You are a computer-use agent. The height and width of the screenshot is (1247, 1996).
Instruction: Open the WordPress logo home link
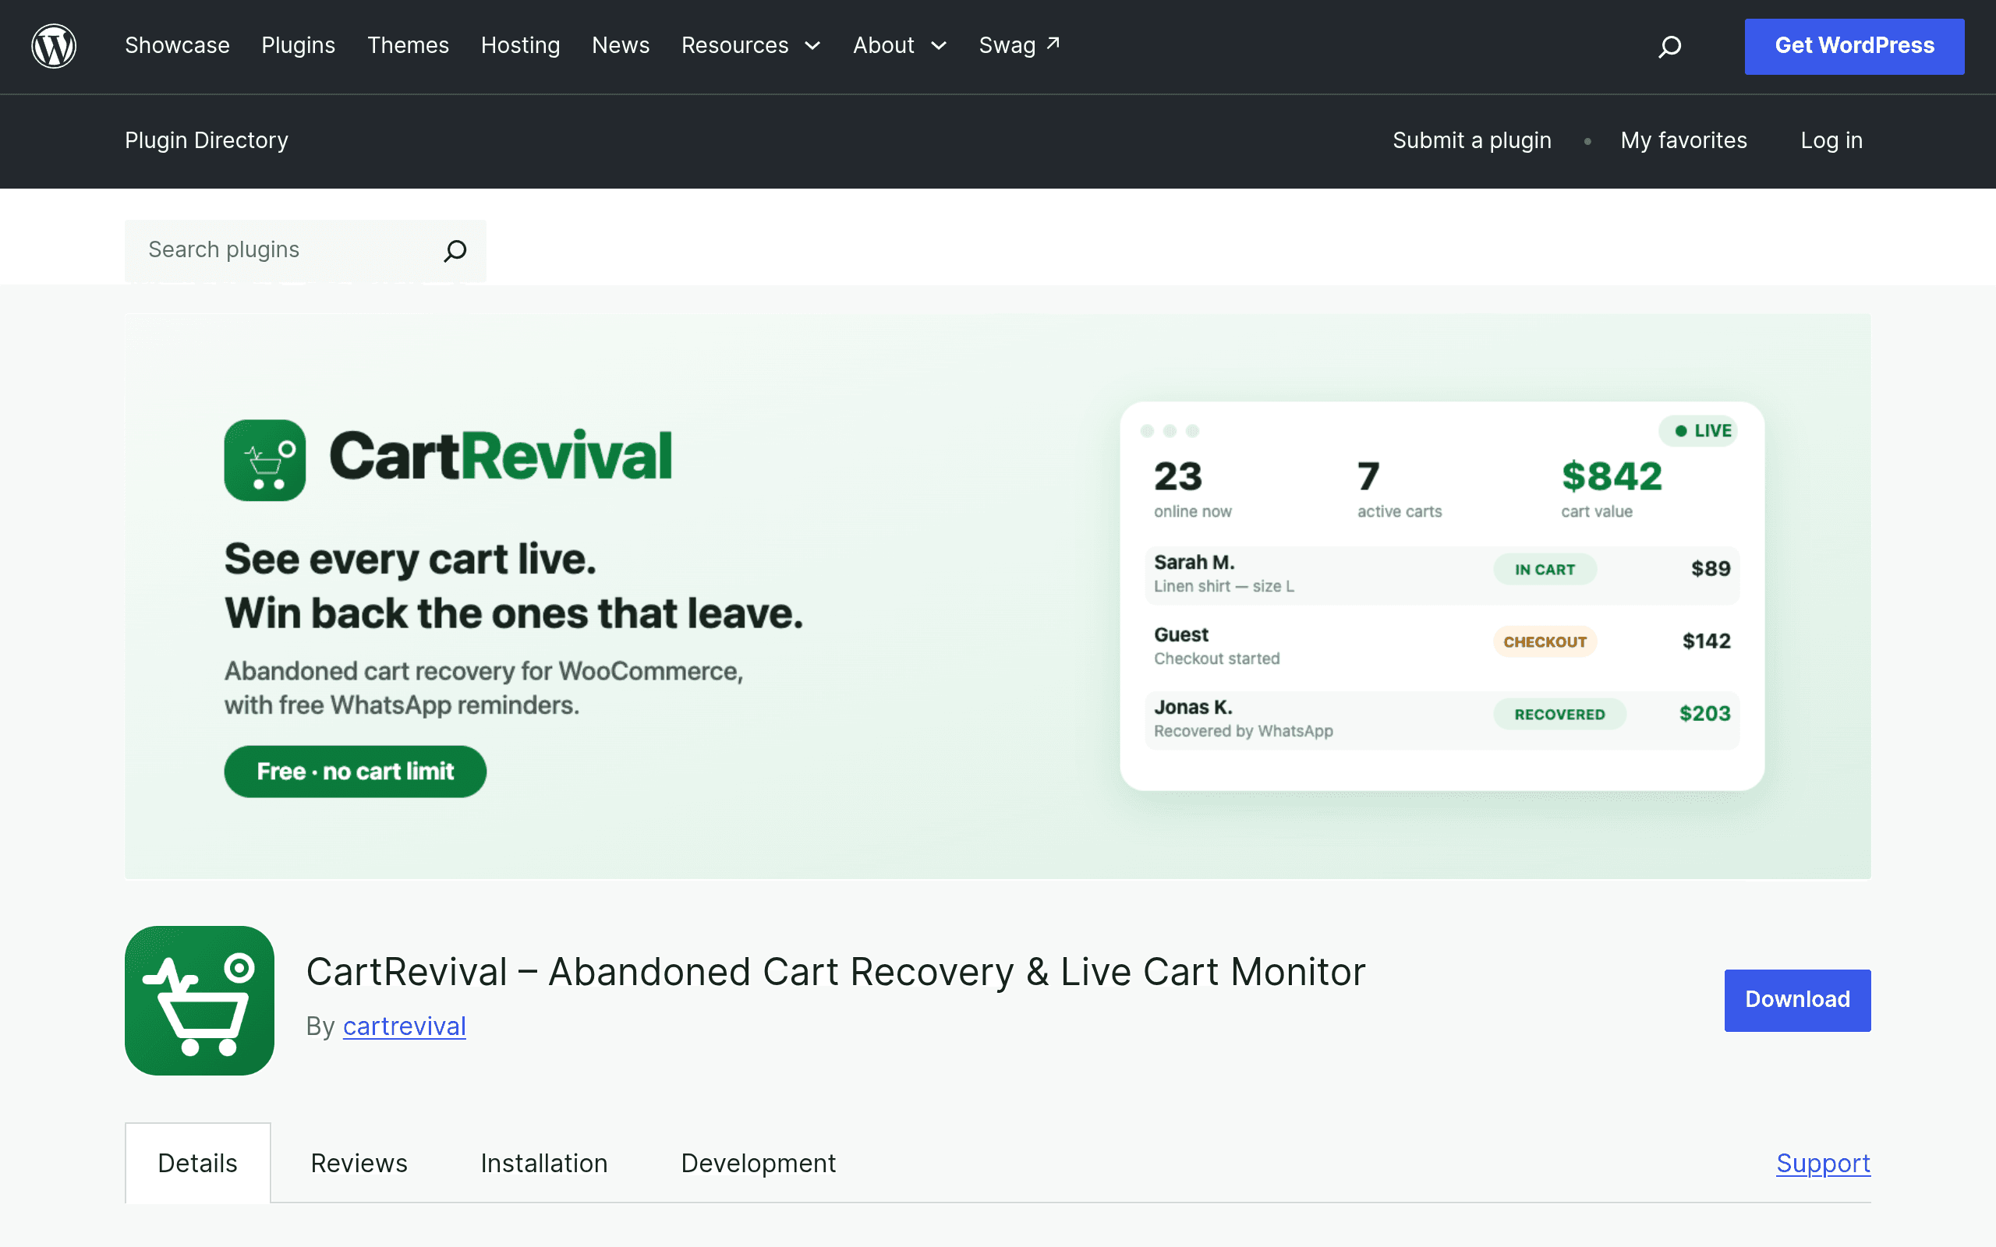(x=54, y=46)
